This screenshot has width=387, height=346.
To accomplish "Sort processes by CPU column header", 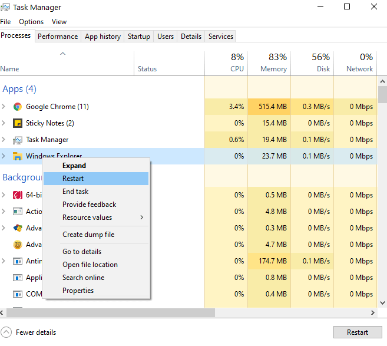I will [226, 63].
